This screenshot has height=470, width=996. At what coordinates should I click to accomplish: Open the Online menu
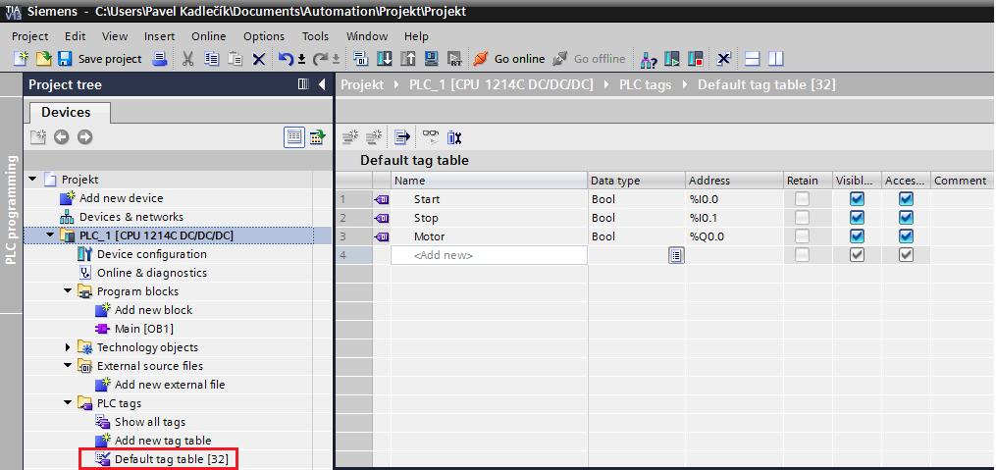(x=209, y=36)
